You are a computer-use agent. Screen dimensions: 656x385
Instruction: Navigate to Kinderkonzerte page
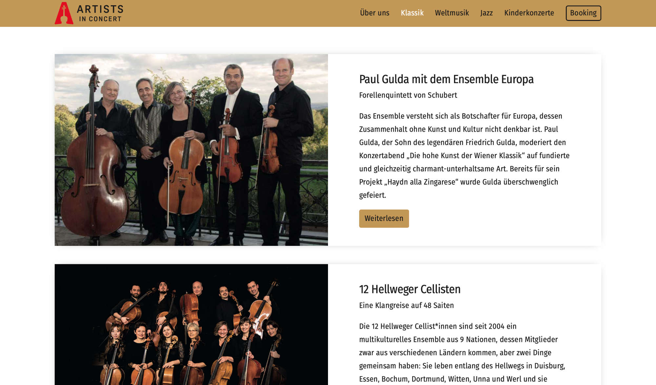pos(529,13)
